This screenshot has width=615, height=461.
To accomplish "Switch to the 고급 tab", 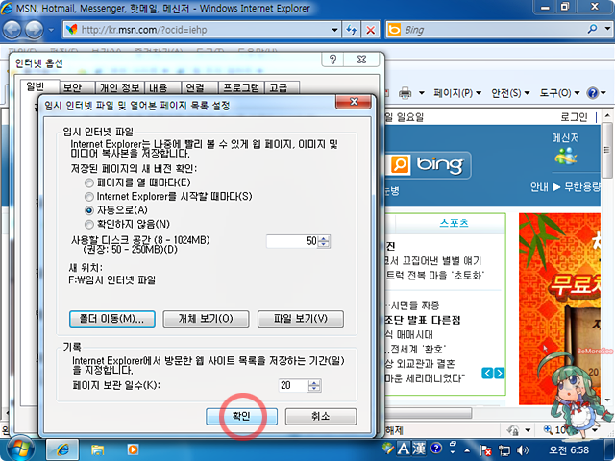I will tap(278, 87).
